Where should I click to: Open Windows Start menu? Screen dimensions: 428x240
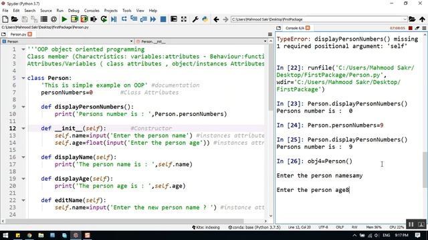tap(5, 235)
